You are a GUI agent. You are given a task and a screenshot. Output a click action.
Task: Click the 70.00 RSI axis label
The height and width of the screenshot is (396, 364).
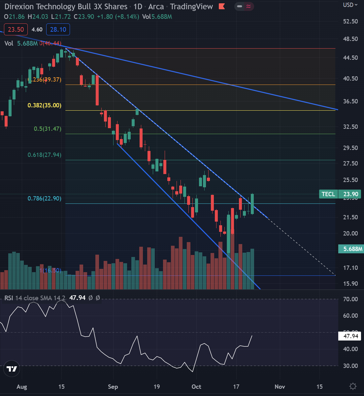tap(350, 299)
